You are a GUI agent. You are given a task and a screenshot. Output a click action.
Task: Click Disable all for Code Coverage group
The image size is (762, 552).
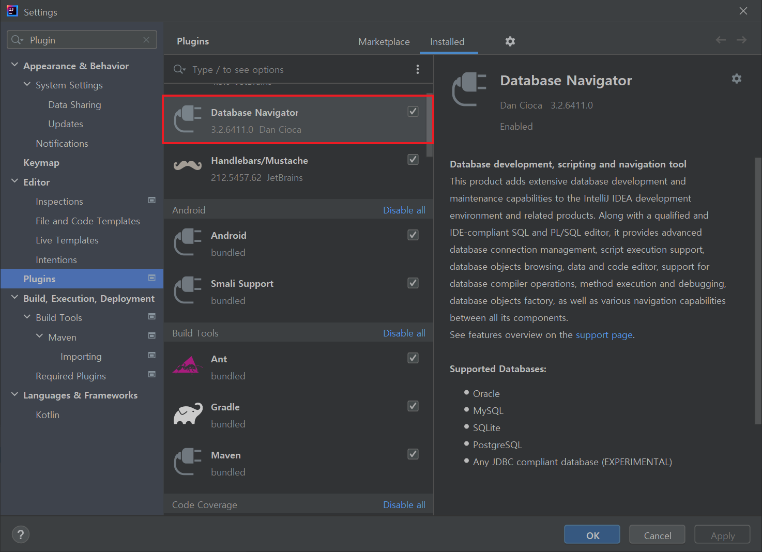(x=404, y=505)
